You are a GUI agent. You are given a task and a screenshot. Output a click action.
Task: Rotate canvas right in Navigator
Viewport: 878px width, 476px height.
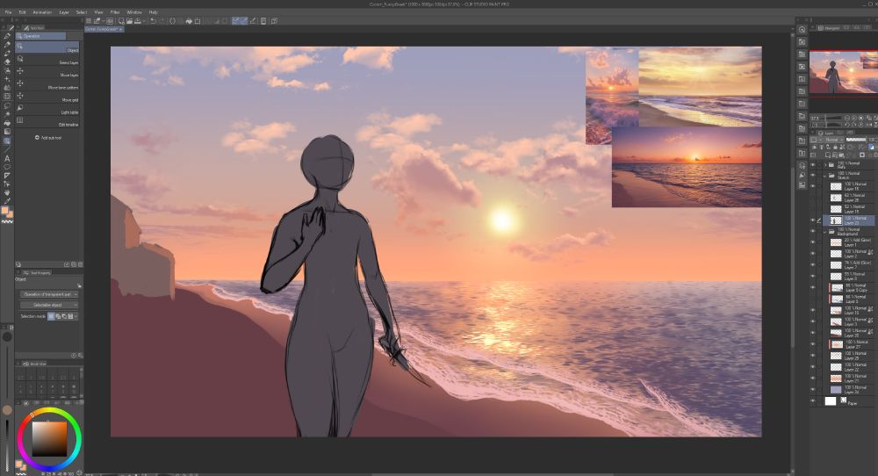pos(853,125)
